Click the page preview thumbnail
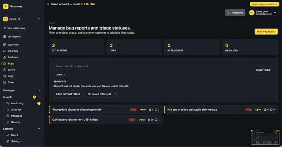 pos(265,137)
